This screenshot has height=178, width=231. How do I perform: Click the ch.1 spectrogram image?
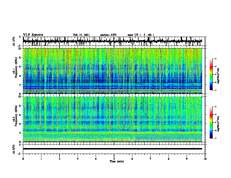[x=112, y=71]
